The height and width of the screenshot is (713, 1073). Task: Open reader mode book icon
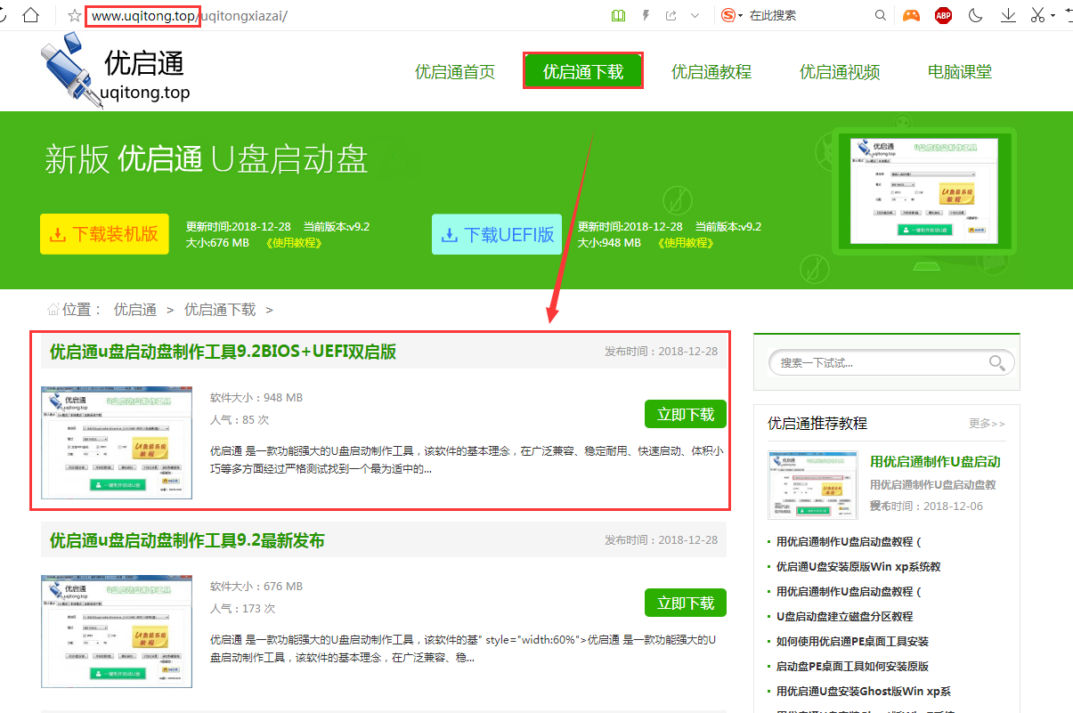click(x=619, y=15)
